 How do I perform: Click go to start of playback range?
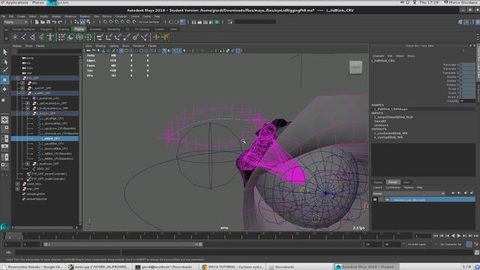(436, 235)
